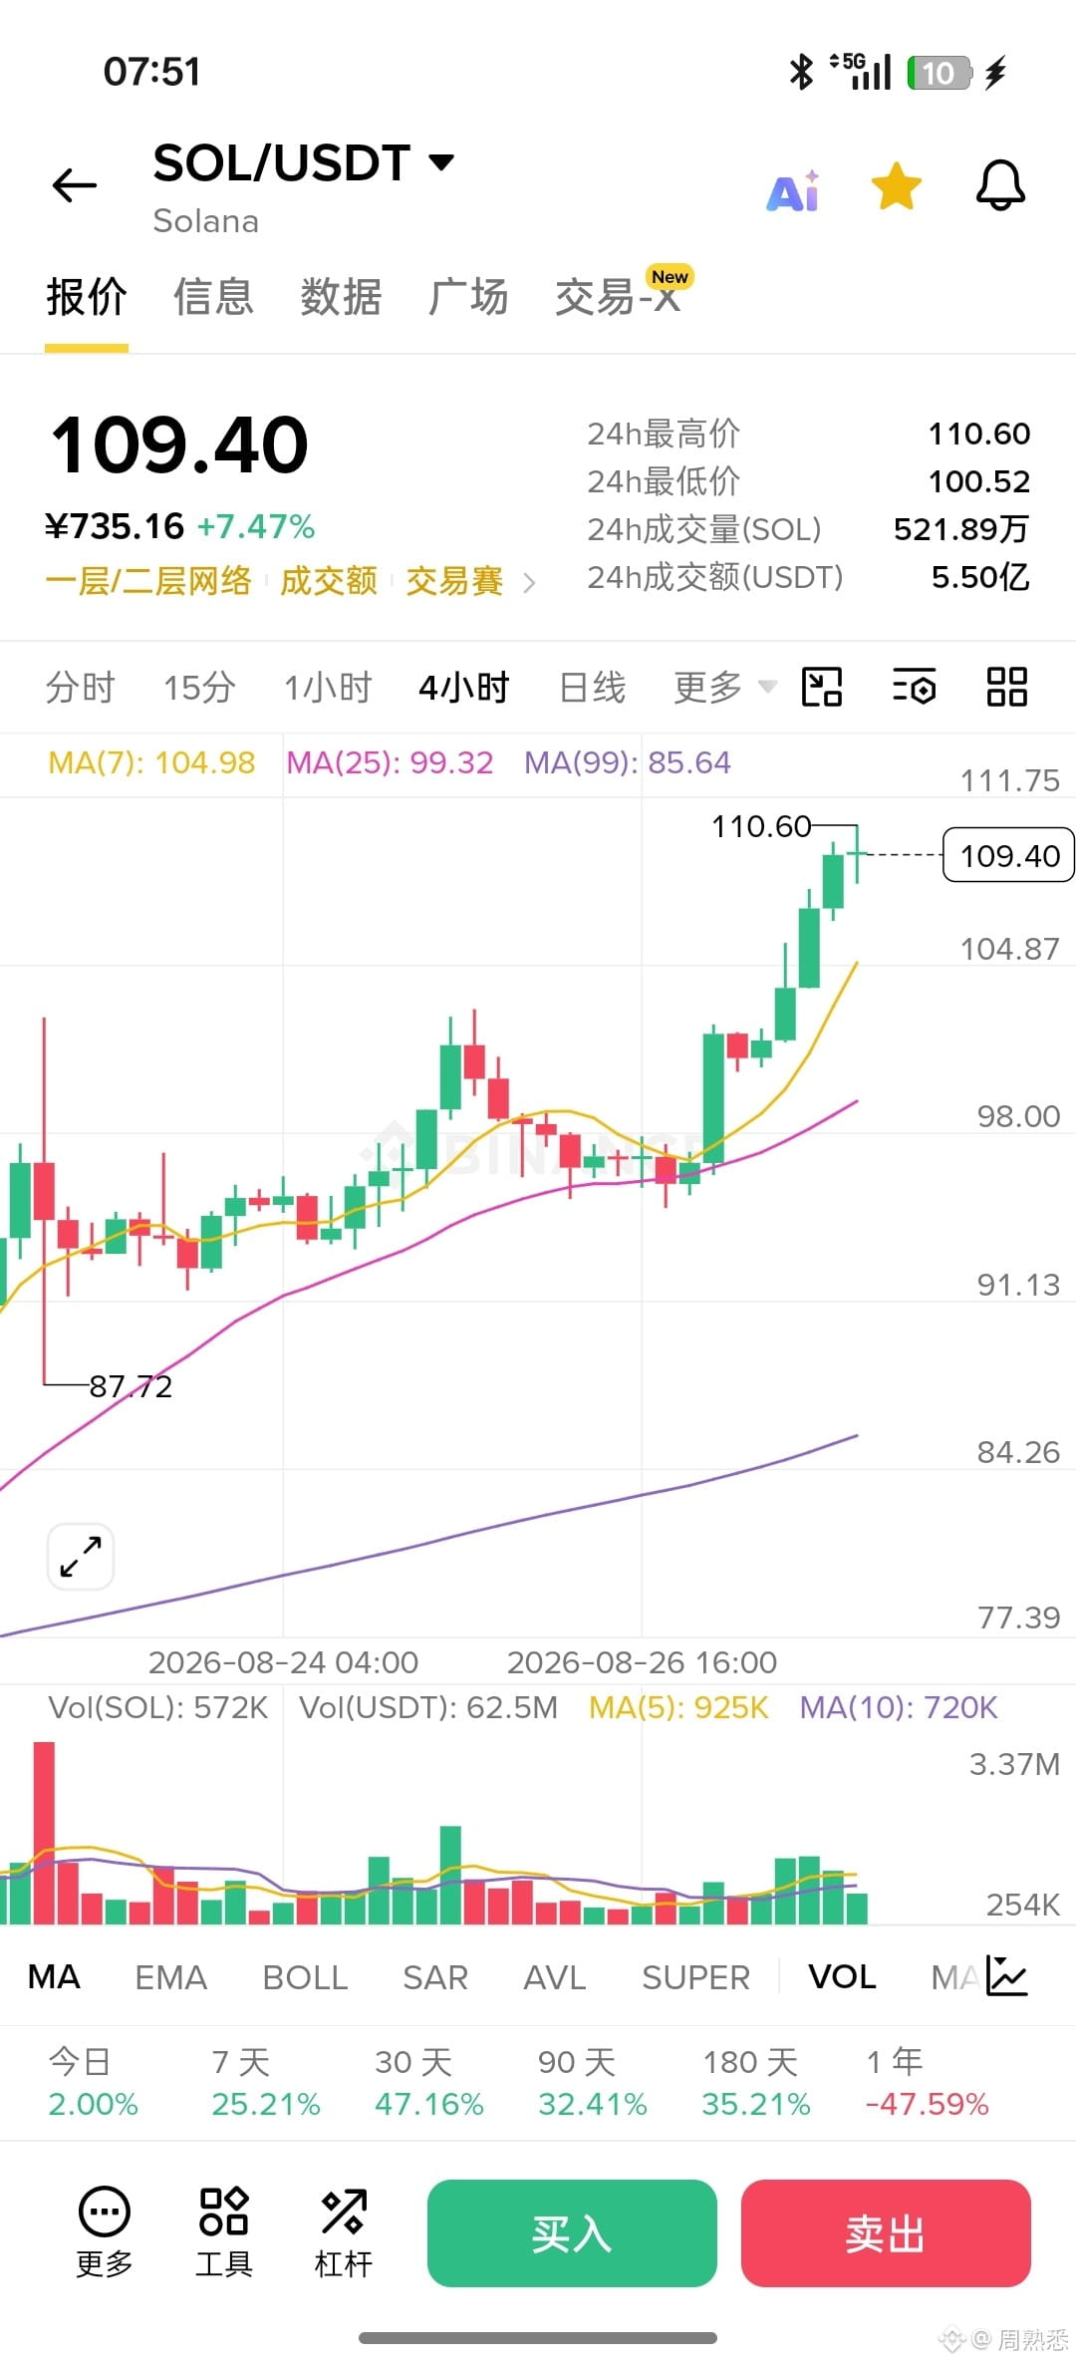Select the 4小时 timeframe
The height and width of the screenshot is (2365, 1076).
pyautogui.click(x=464, y=687)
